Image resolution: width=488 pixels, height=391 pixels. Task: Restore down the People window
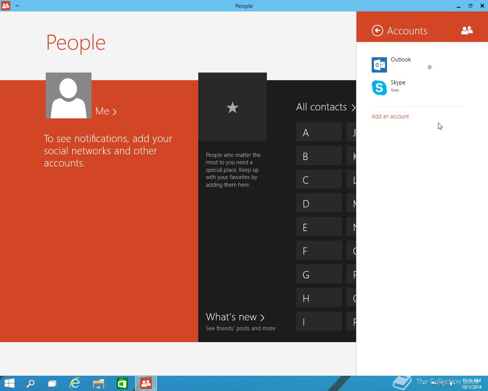tap(470, 6)
